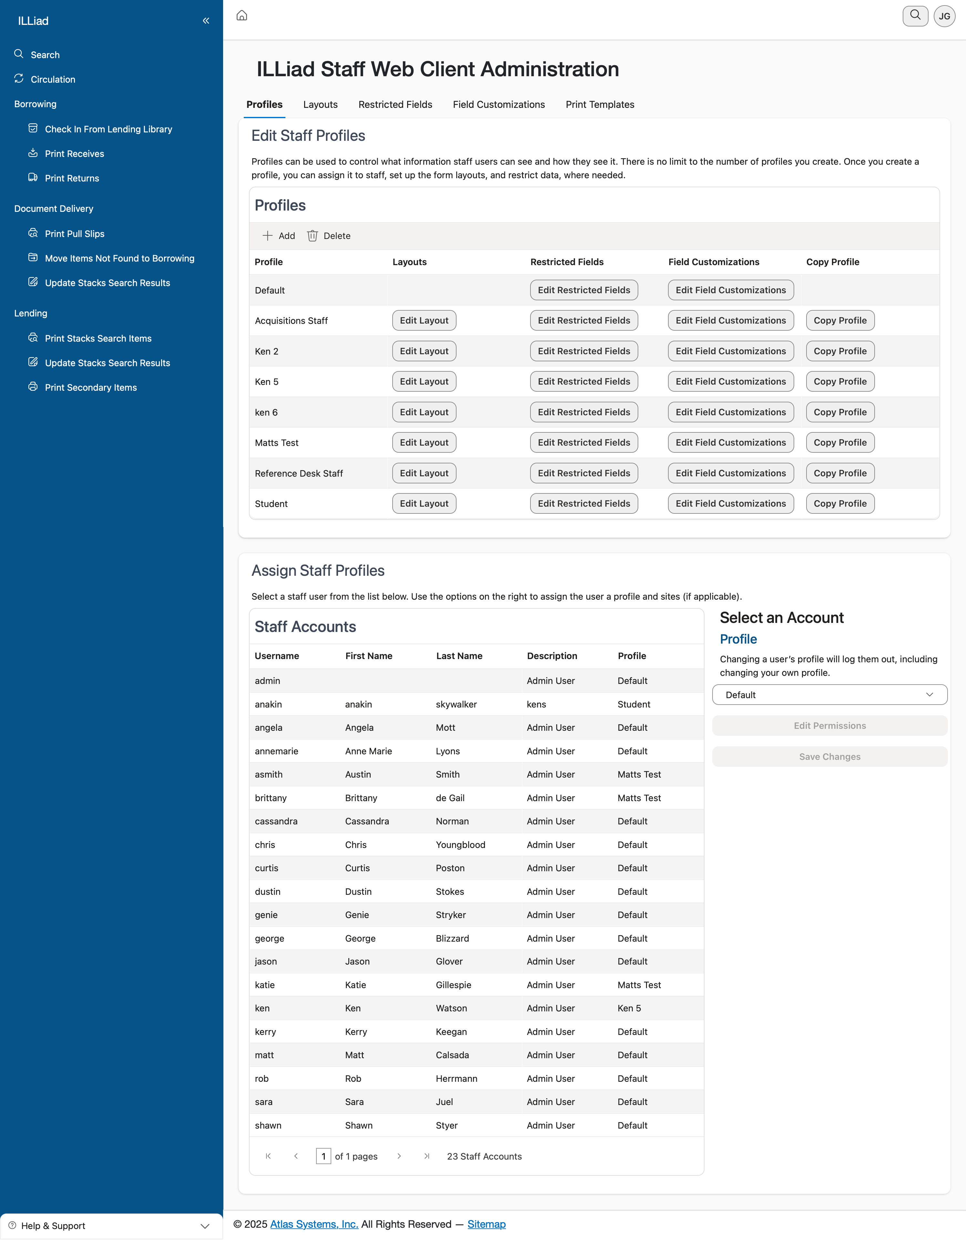
Task: Open Check In From Lending Library
Action: point(108,129)
